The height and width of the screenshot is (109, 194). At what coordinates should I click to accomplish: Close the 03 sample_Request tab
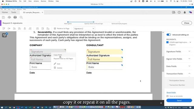(x=42, y=12)
